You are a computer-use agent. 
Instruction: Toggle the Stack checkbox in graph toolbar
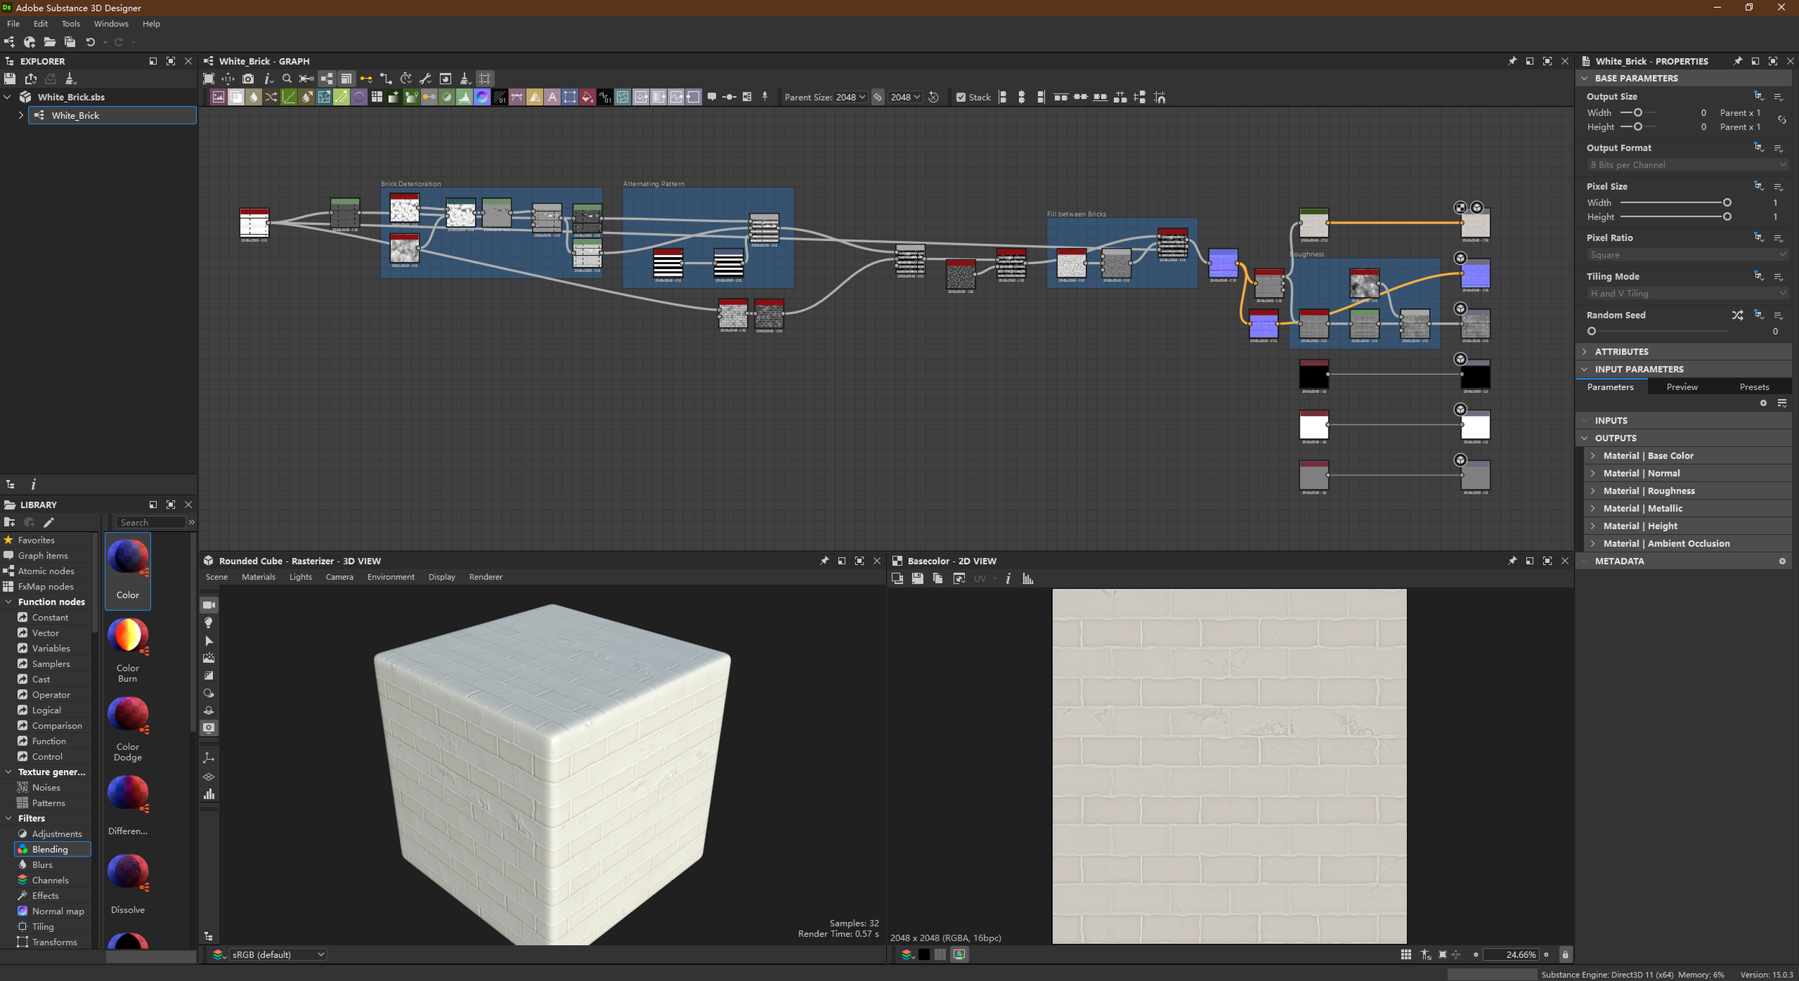pyautogui.click(x=961, y=97)
